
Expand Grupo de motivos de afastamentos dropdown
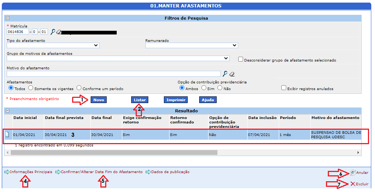[x=118, y=59]
